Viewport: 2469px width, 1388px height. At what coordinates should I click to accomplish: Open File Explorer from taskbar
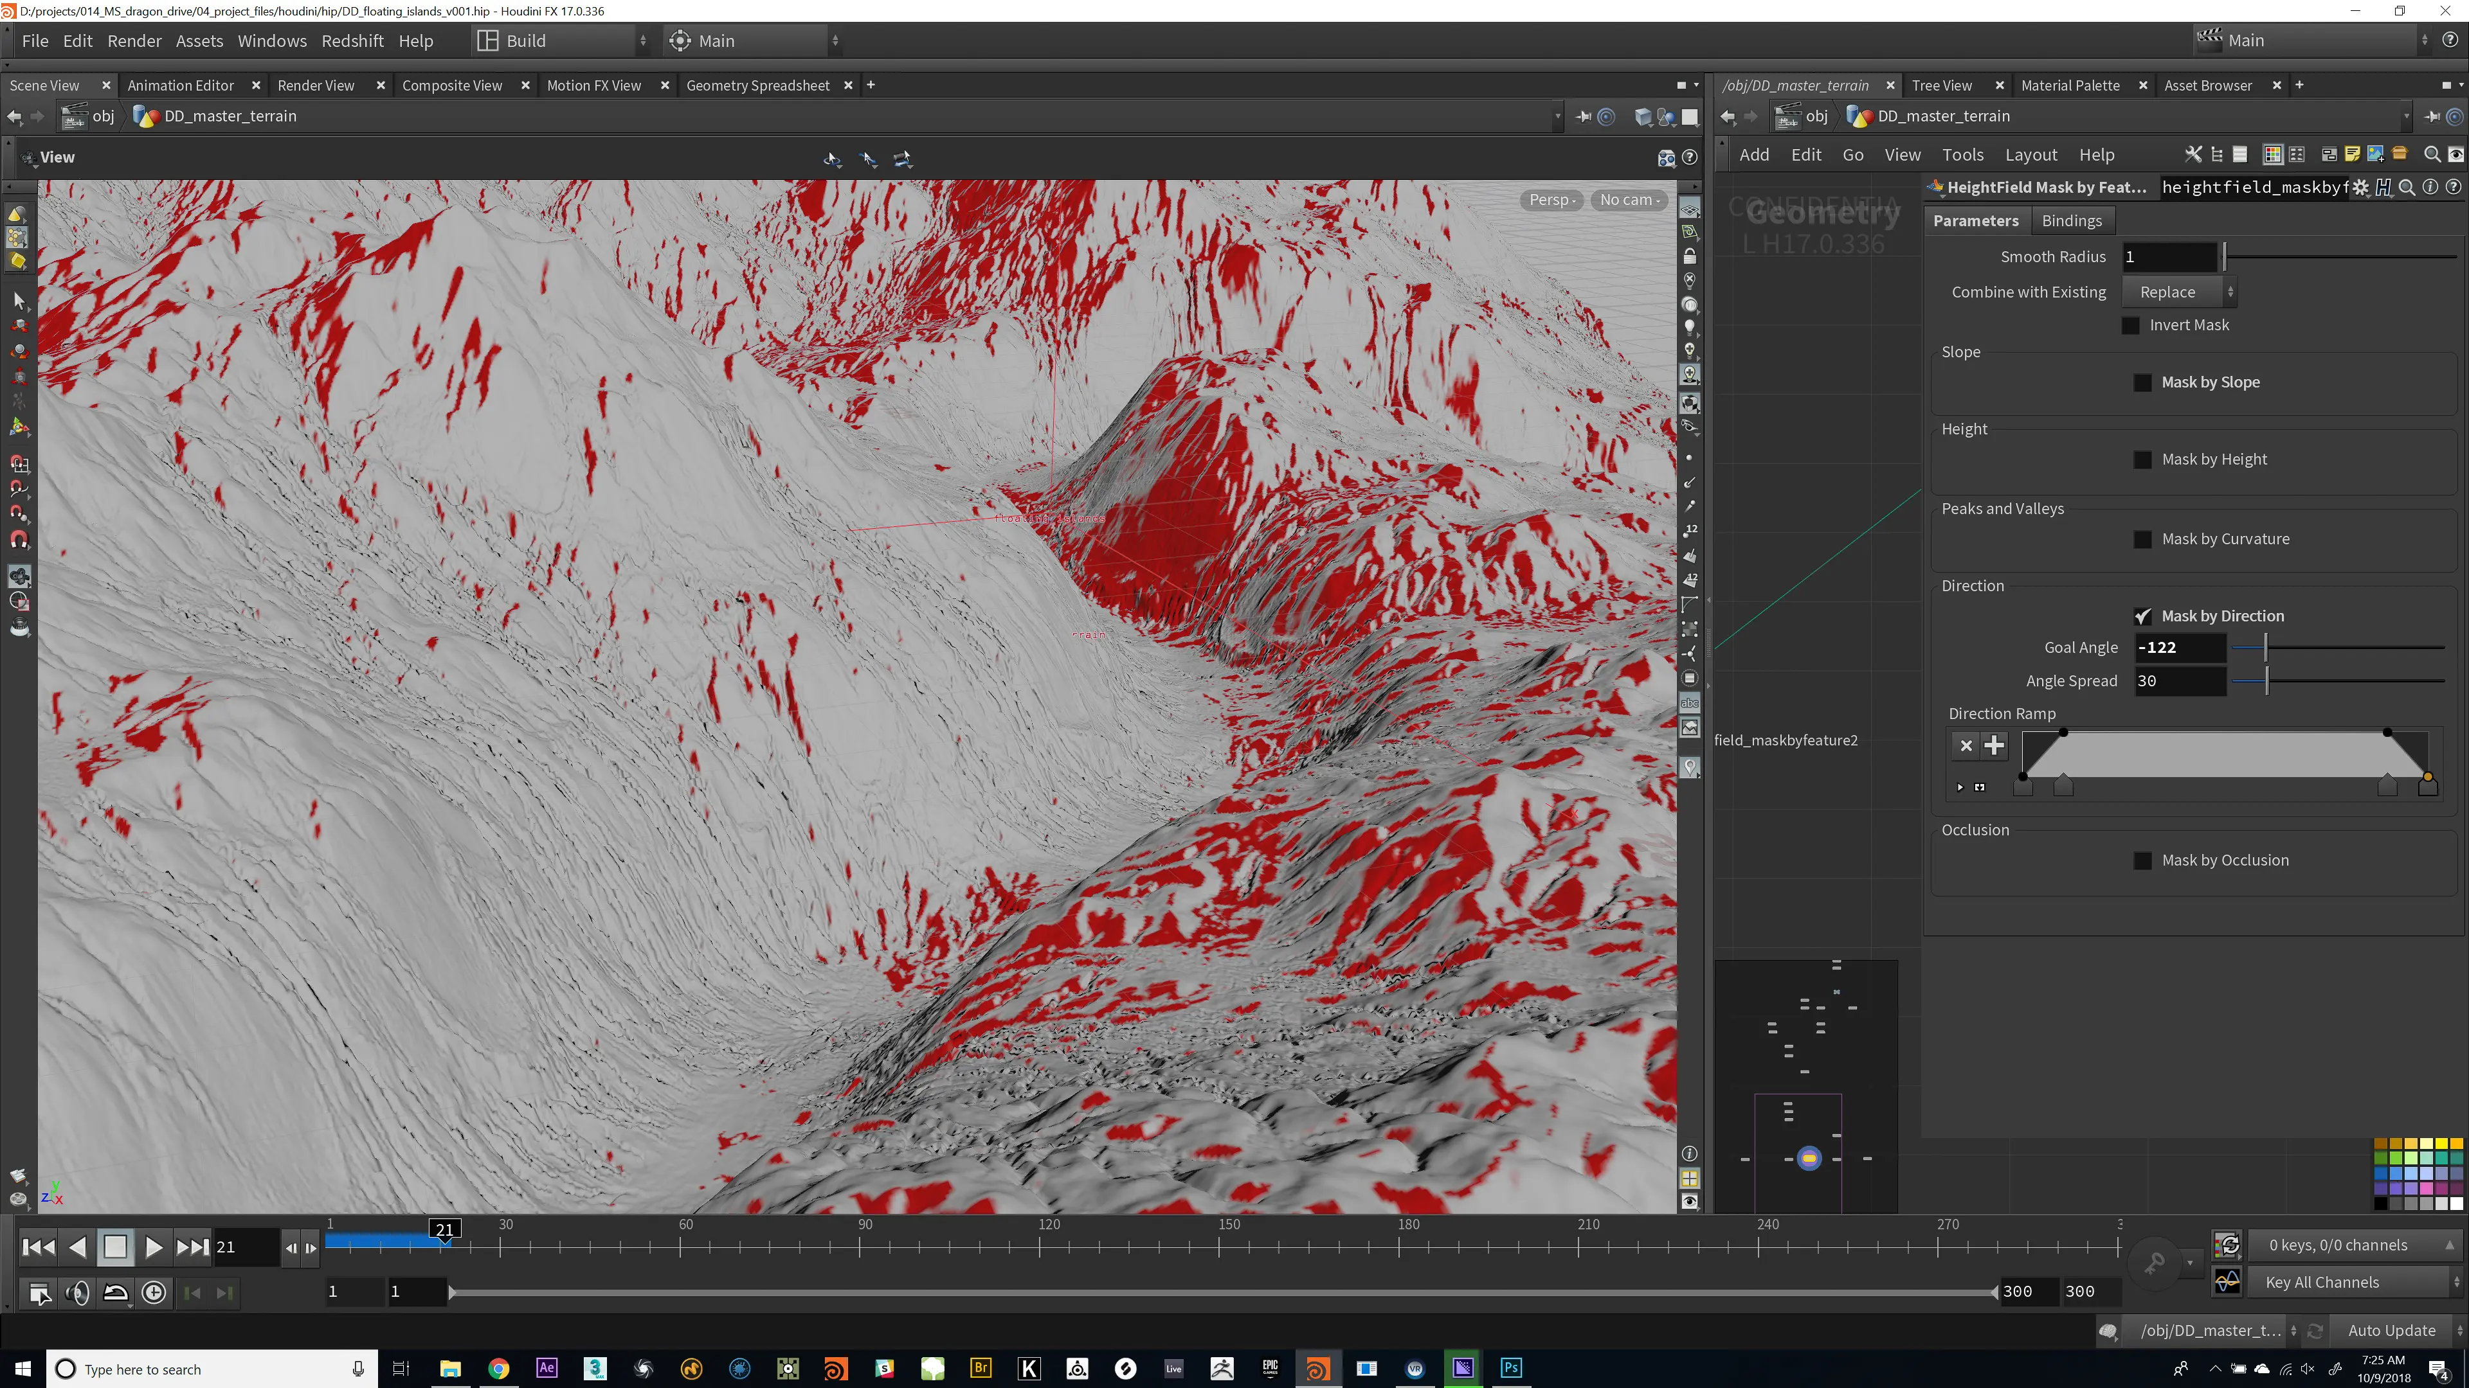449,1368
